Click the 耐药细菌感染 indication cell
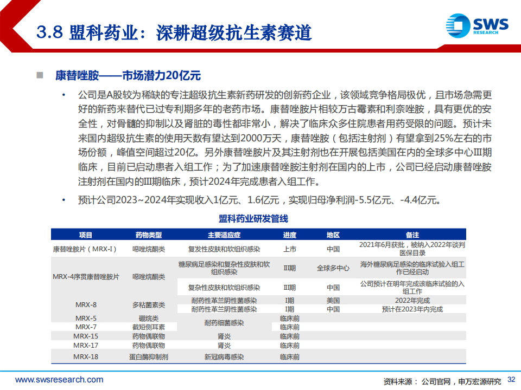 (x=224, y=323)
